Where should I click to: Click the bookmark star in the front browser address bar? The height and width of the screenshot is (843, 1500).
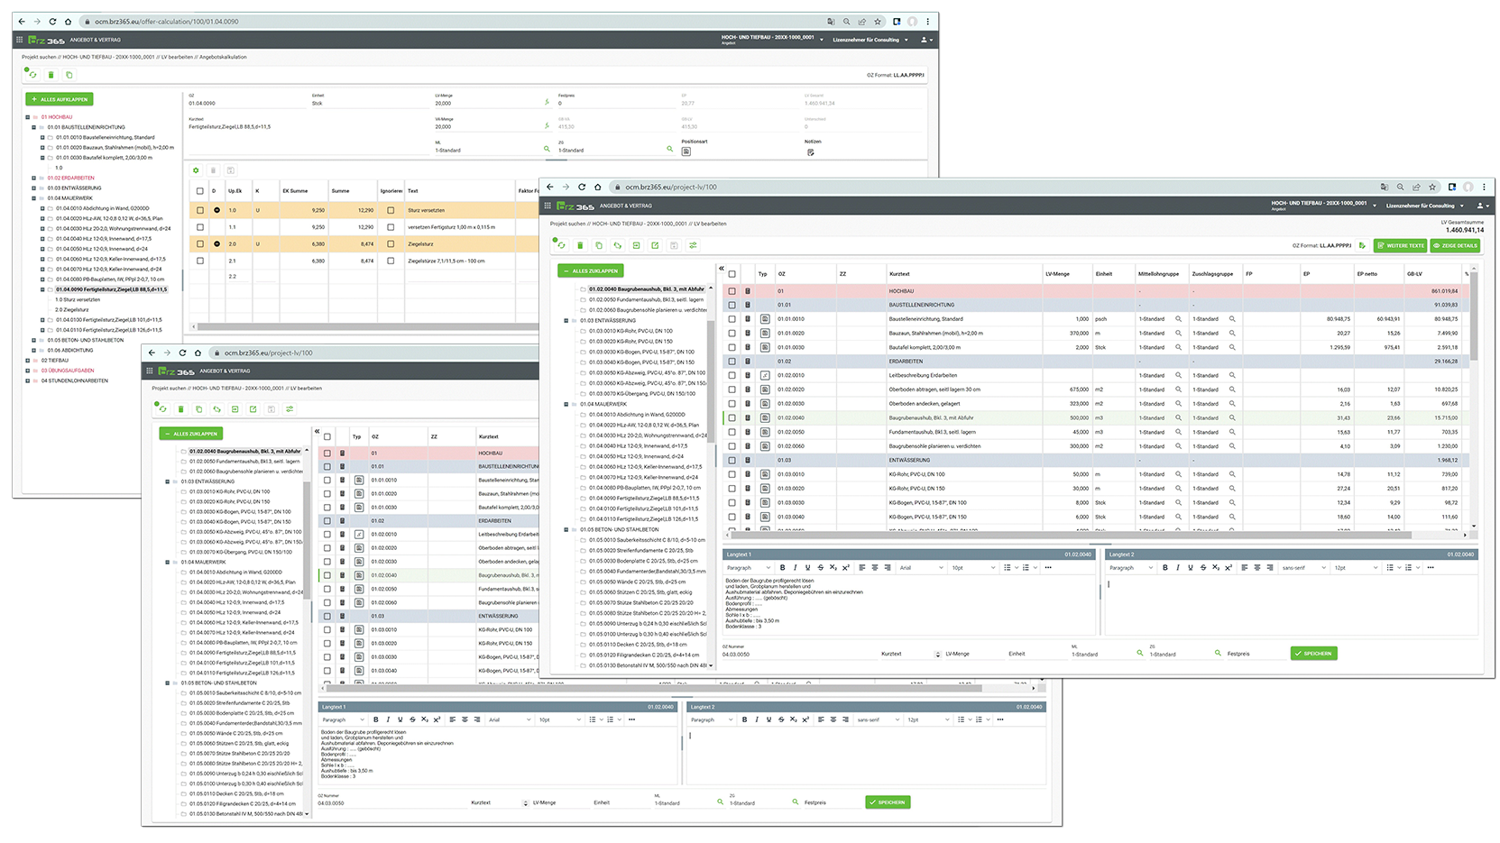click(1432, 187)
